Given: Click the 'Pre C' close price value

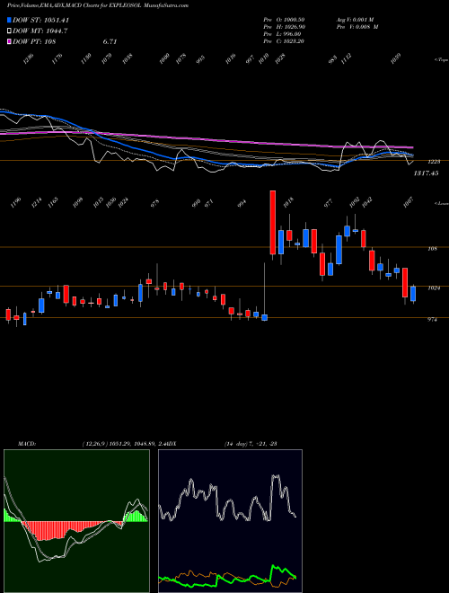Looking at the screenshot, I should pos(284,41).
